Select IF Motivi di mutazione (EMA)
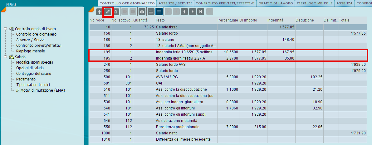Screen dimensions: 372x145 point(41,90)
